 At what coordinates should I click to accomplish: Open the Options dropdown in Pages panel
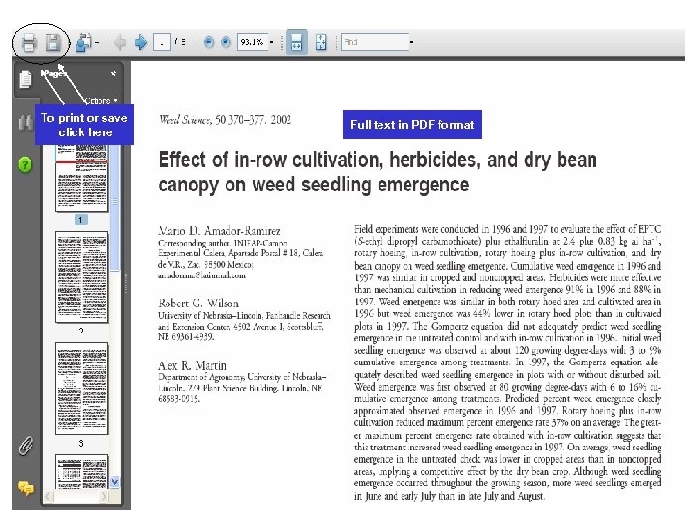pyautogui.click(x=102, y=101)
